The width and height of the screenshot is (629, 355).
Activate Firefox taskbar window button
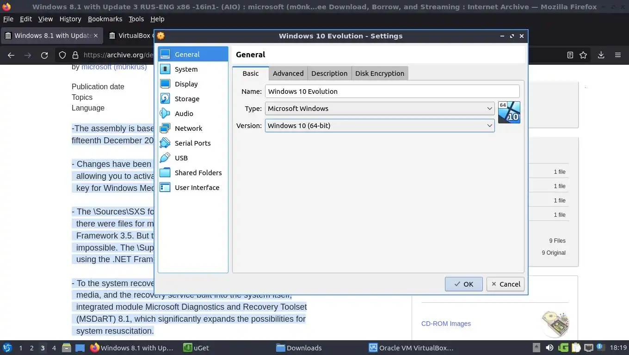point(132,348)
